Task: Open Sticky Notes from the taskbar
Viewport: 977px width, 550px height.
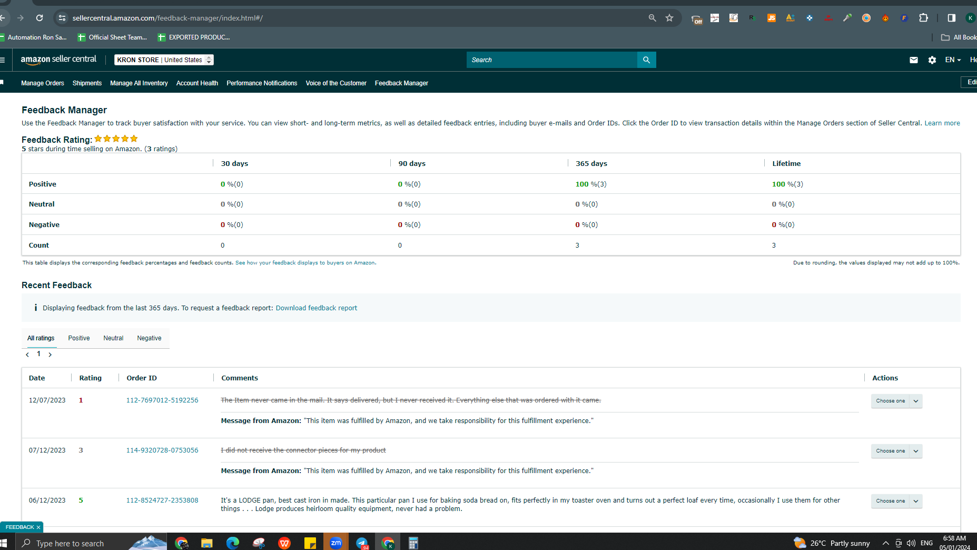Action: point(310,543)
